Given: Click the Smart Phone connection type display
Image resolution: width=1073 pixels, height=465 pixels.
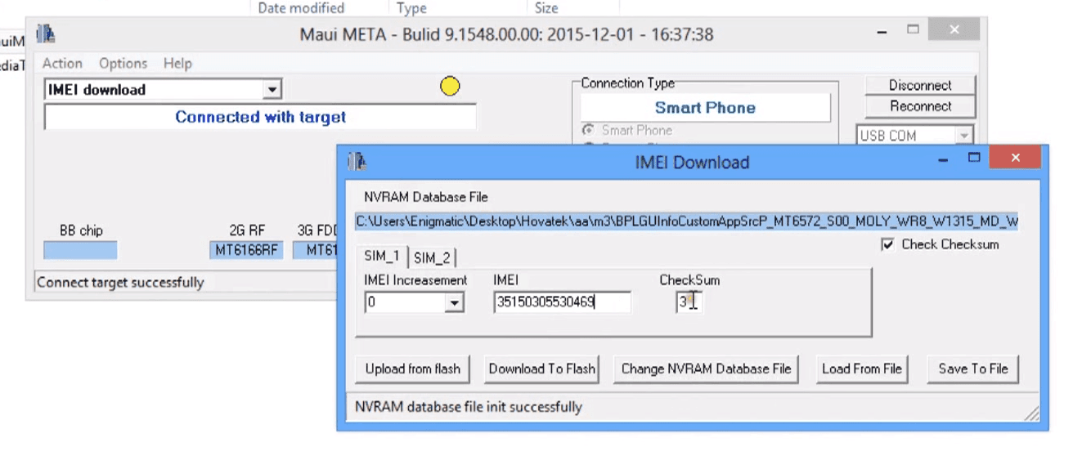Looking at the screenshot, I should click(x=705, y=107).
